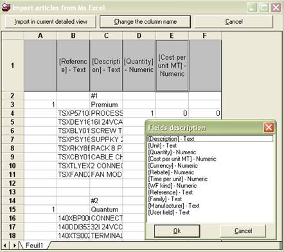Click Cancel in Fields description dialog
284x252 pixels.
tap(243, 231)
